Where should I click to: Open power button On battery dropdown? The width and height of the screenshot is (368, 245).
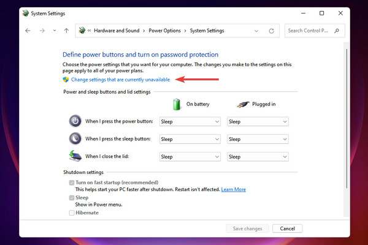pyautogui.click(x=190, y=121)
